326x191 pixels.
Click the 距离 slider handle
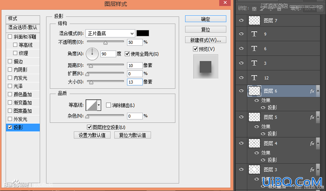(91, 66)
